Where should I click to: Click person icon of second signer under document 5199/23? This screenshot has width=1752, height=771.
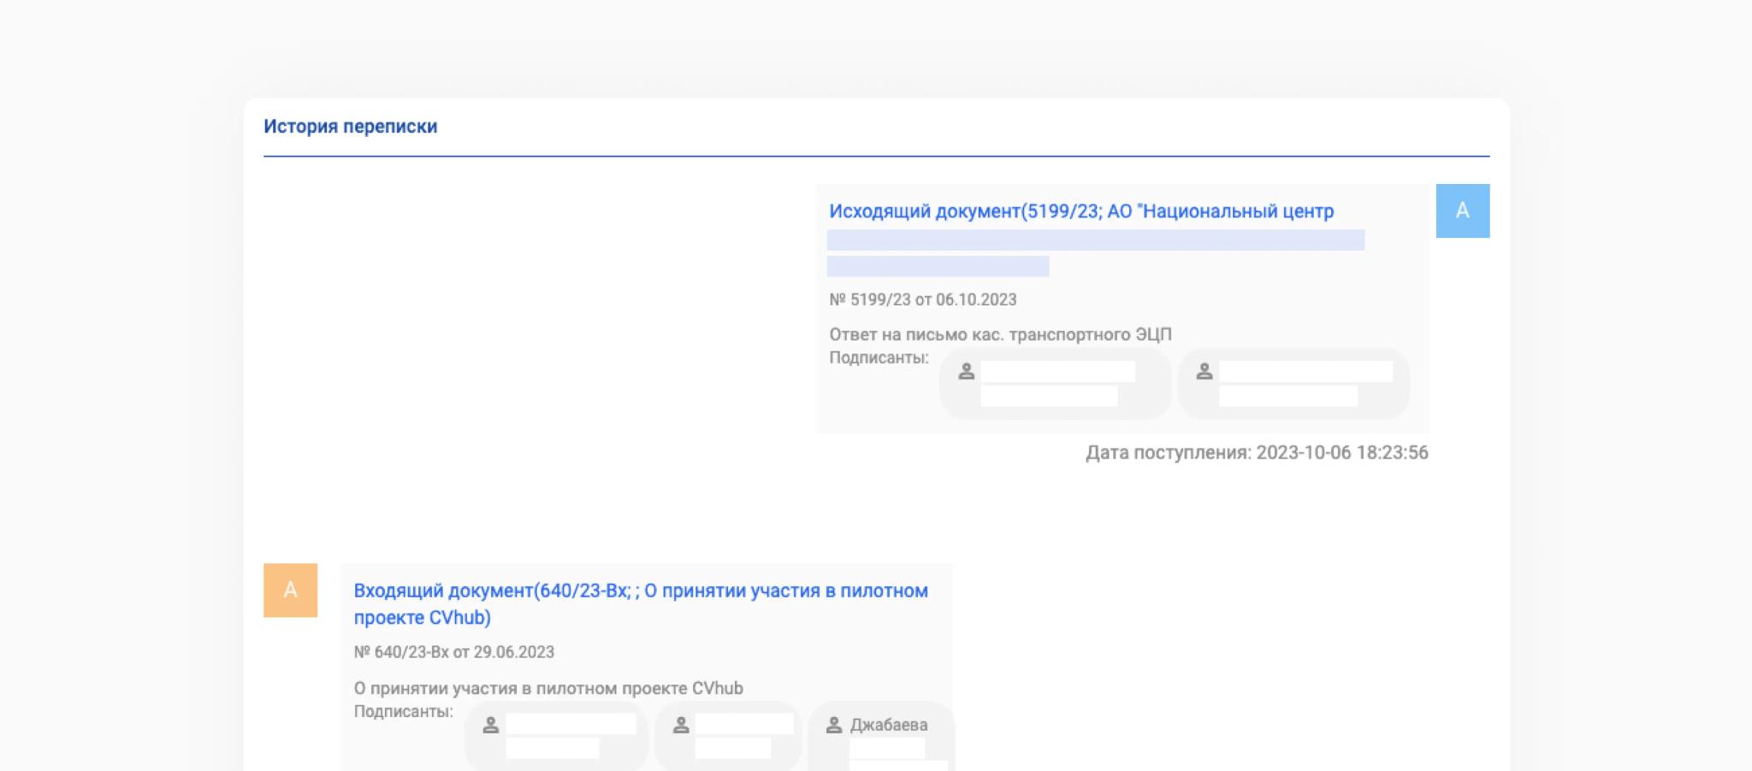point(1204,371)
